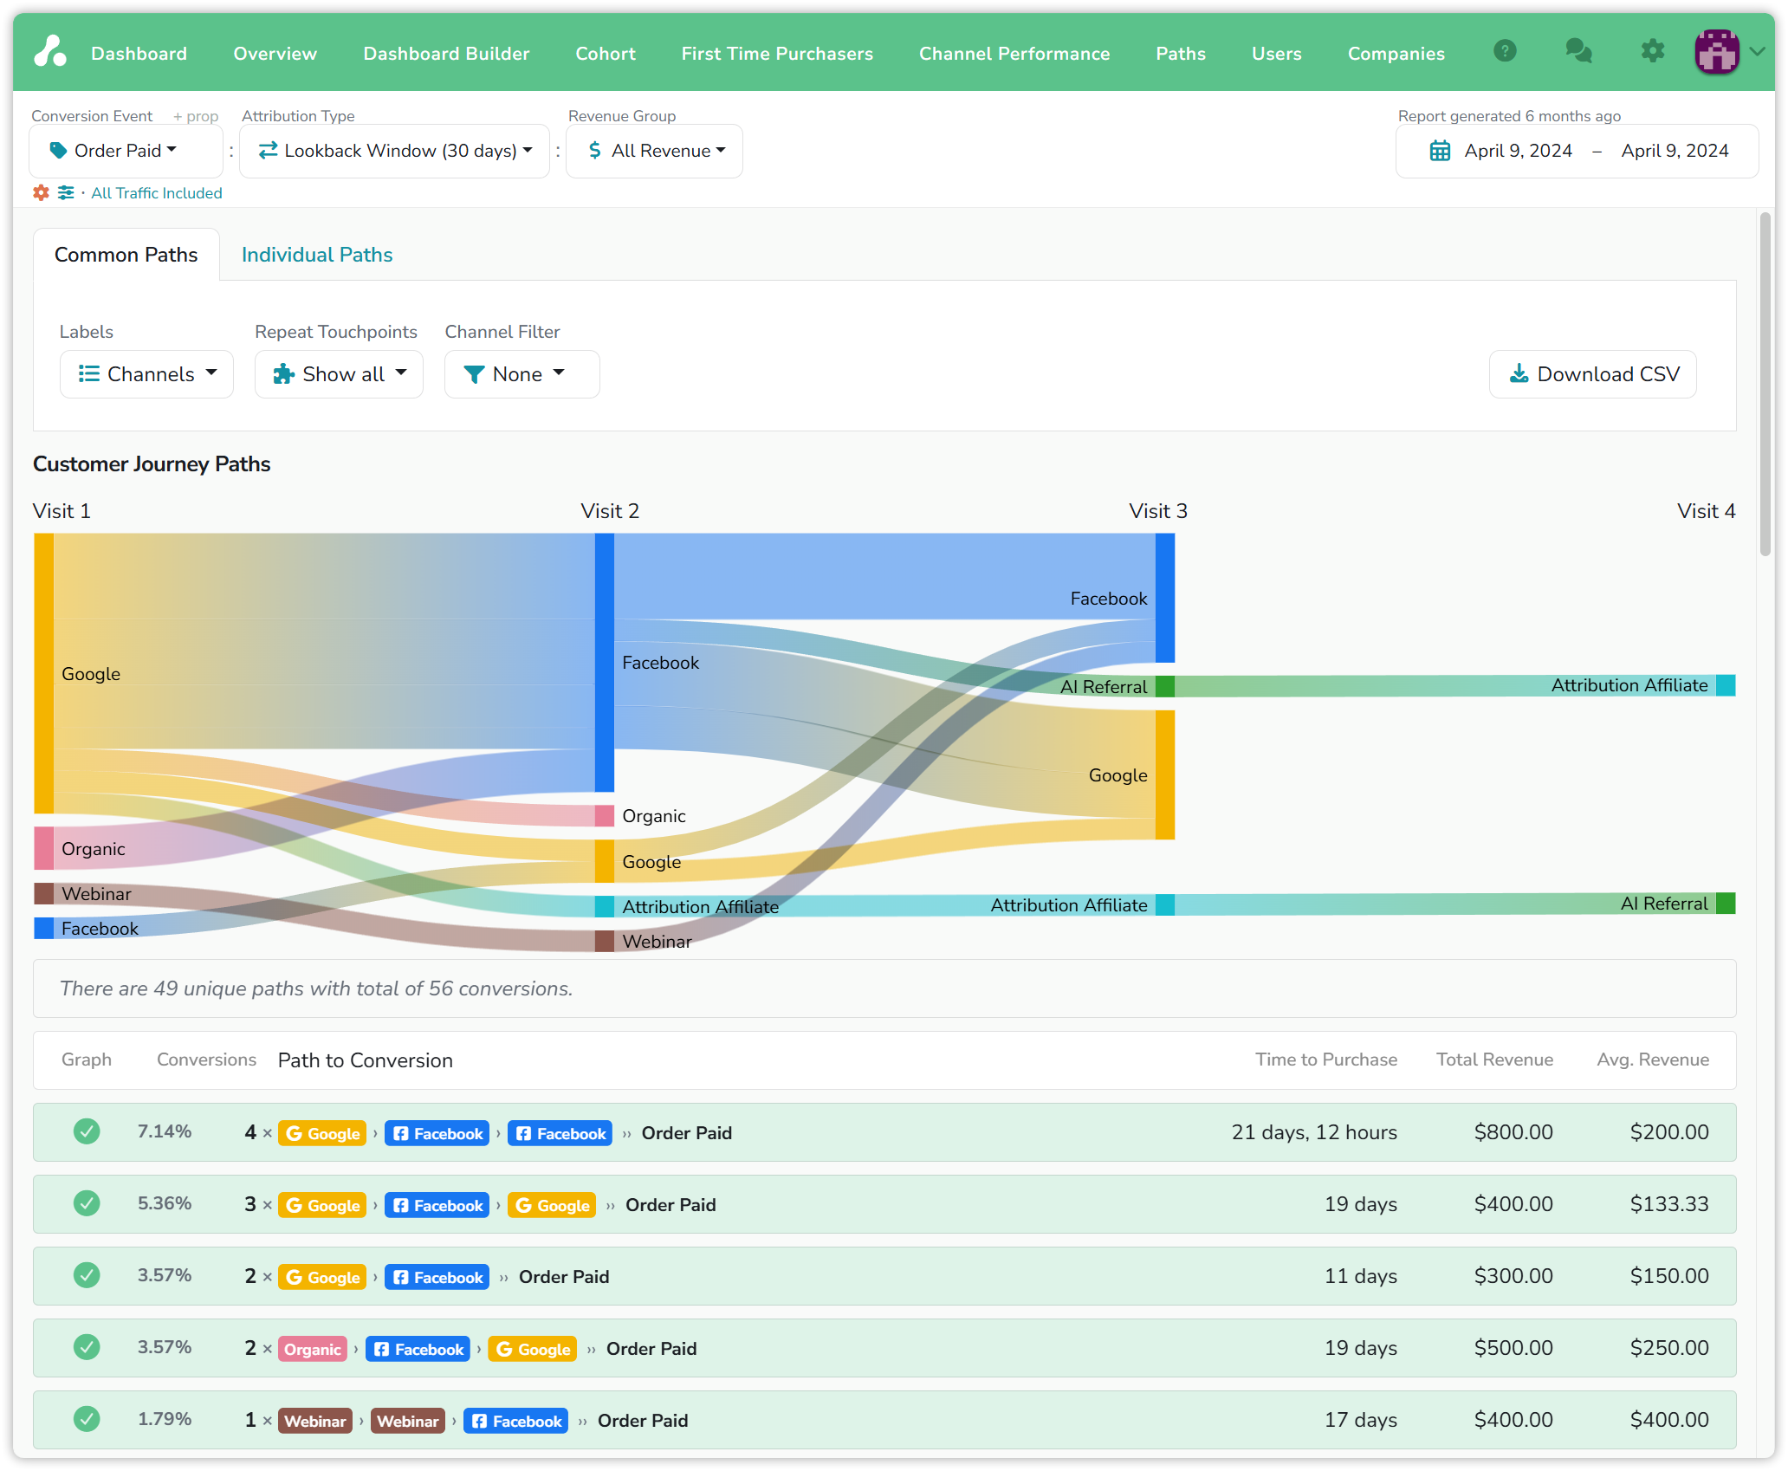Open the All Revenue group dropdown
The image size is (1788, 1471).
coord(654,151)
